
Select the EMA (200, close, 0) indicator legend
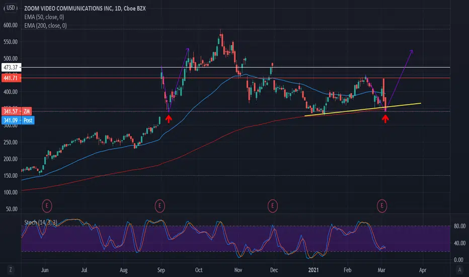45,26
